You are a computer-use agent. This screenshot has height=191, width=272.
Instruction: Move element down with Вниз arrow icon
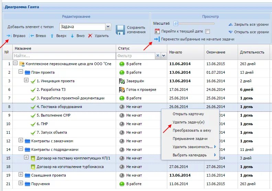click(x=72, y=36)
